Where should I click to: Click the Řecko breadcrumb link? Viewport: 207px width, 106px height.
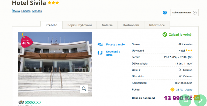click(16, 11)
